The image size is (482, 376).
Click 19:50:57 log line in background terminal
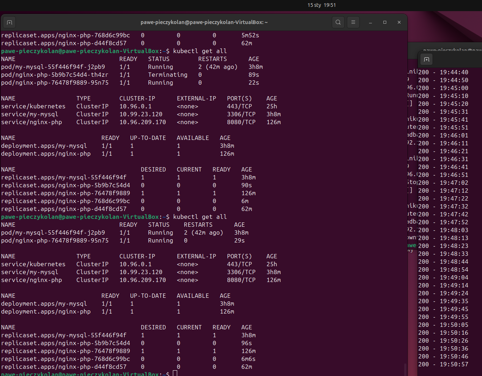443,364
